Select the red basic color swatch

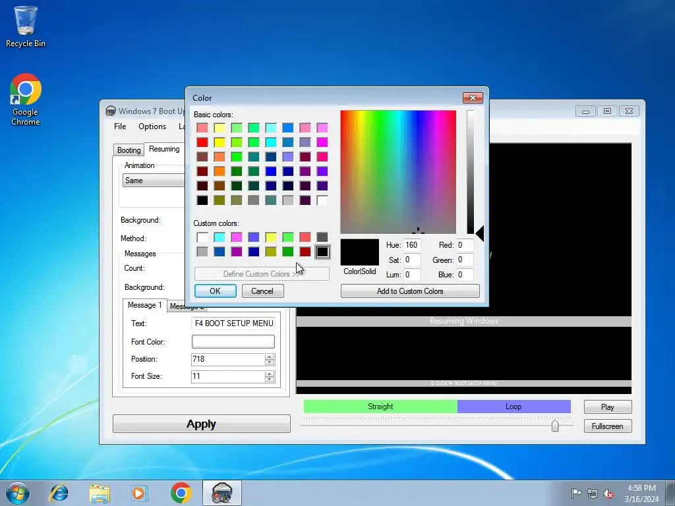coord(202,142)
